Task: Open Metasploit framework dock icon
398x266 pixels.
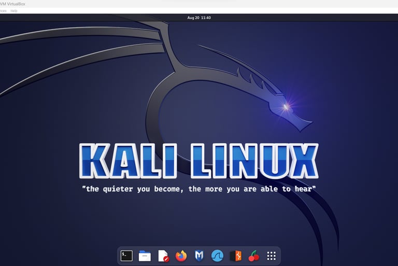Action: point(199,256)
